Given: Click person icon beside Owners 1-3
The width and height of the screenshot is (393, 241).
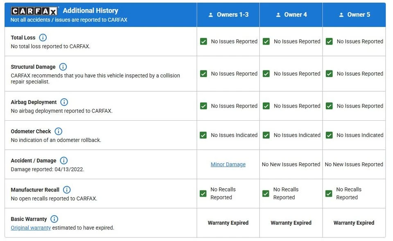Looking at the screenshot, I should point(211,15).
